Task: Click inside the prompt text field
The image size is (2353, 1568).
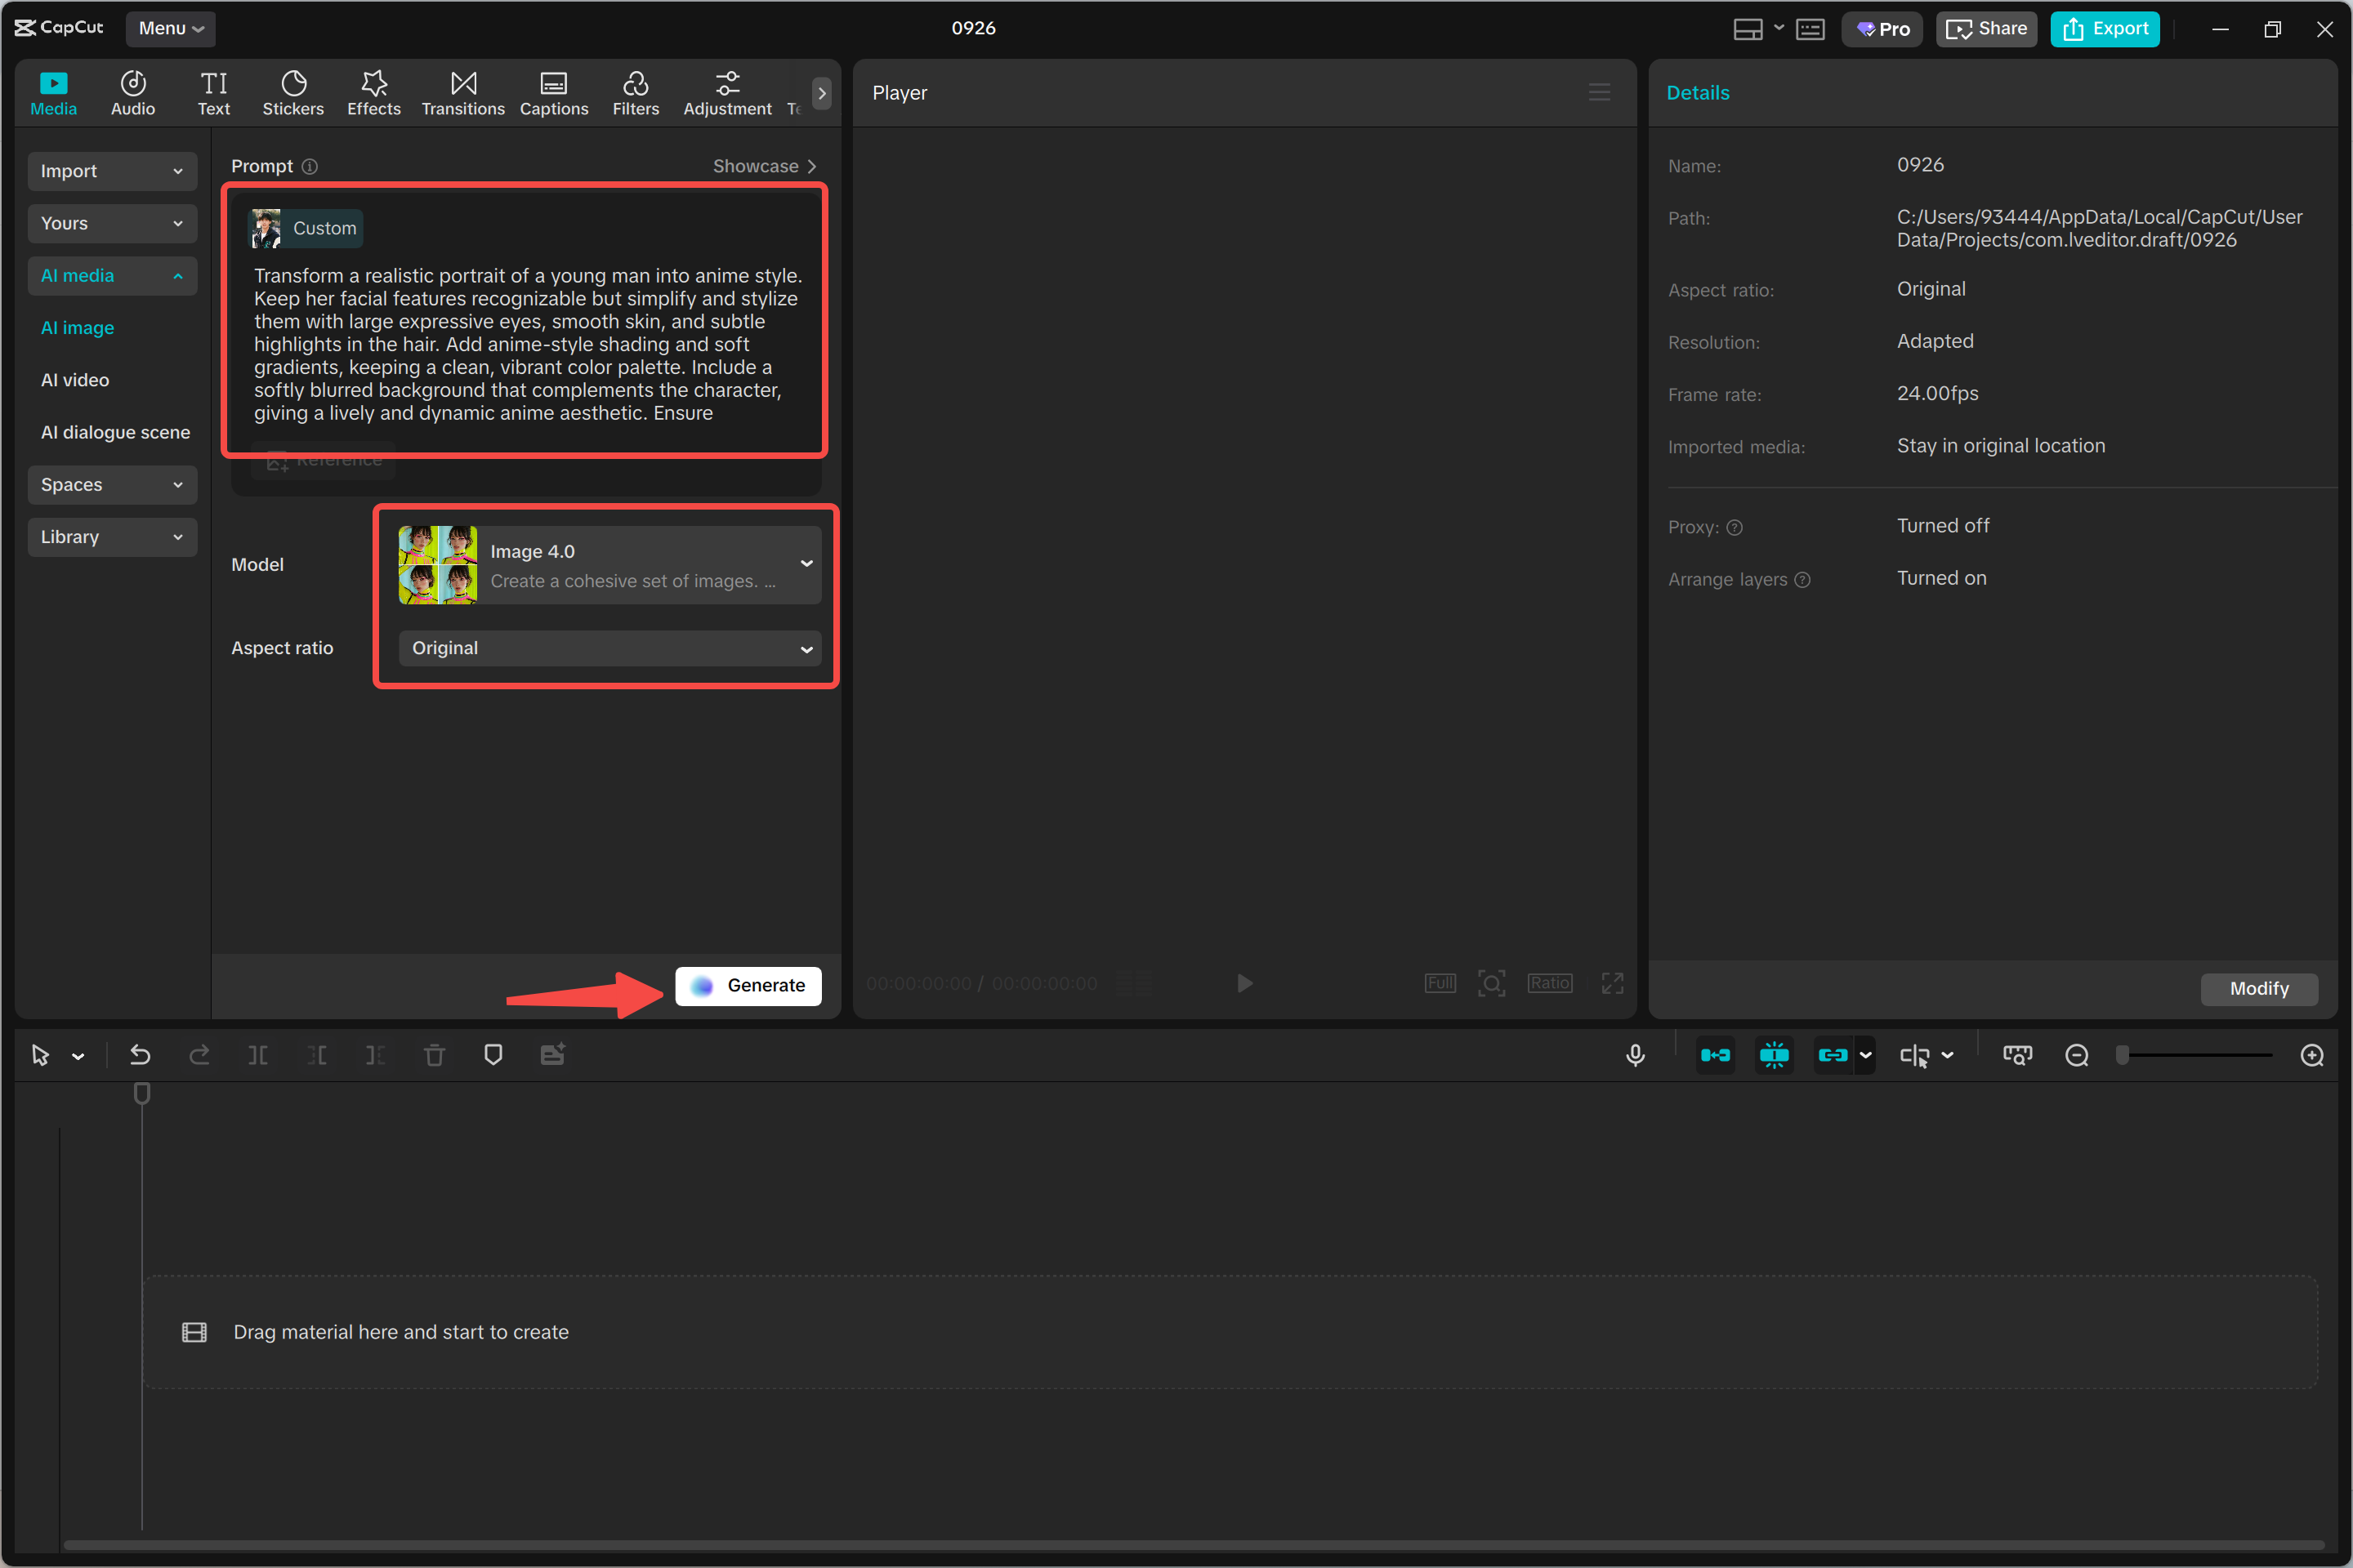Action: pyautogui.click(x=525, y=344)
